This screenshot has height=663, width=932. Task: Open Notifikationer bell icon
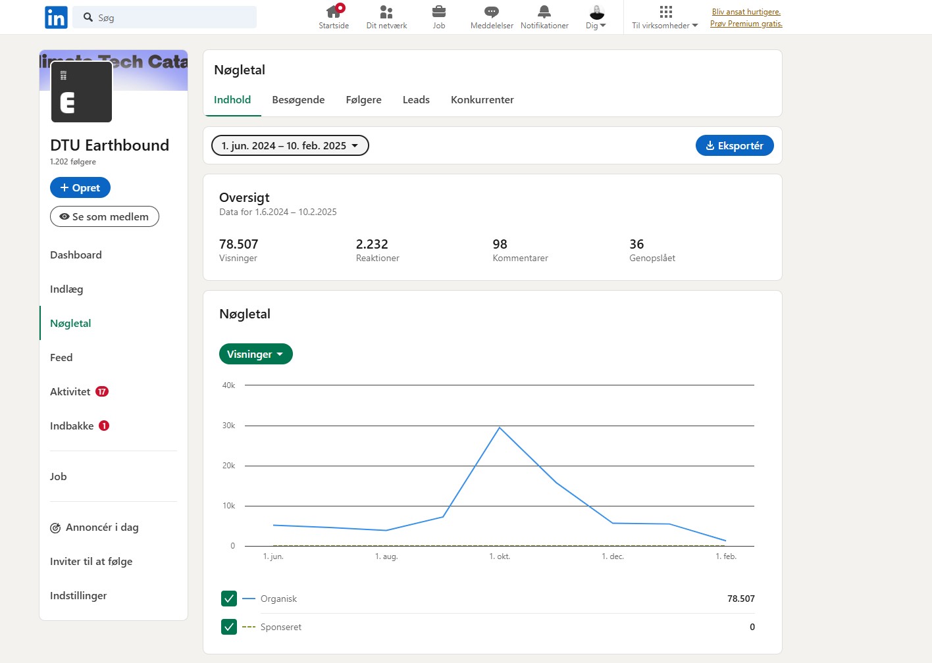pyautogui.click(x=544, y=12)
